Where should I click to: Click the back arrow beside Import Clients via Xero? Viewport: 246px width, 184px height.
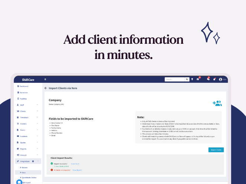(46, 88)
